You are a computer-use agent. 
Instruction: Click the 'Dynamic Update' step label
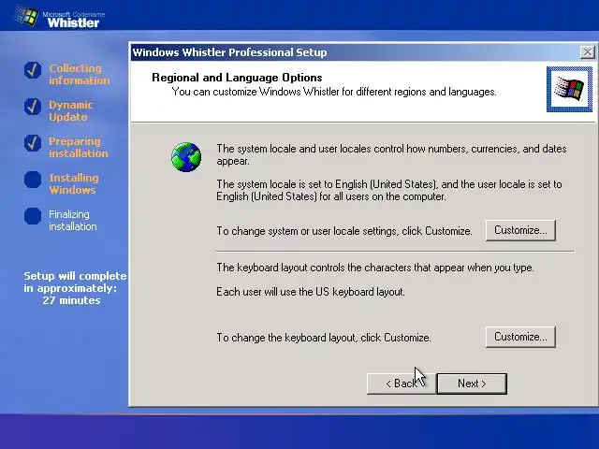tap(71, 110)
